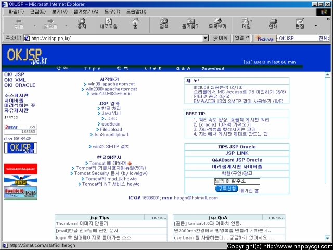This screenshot has width=333, height=250.
Task: Open Back button history dropdown arrow
Action: pos(35,26)
